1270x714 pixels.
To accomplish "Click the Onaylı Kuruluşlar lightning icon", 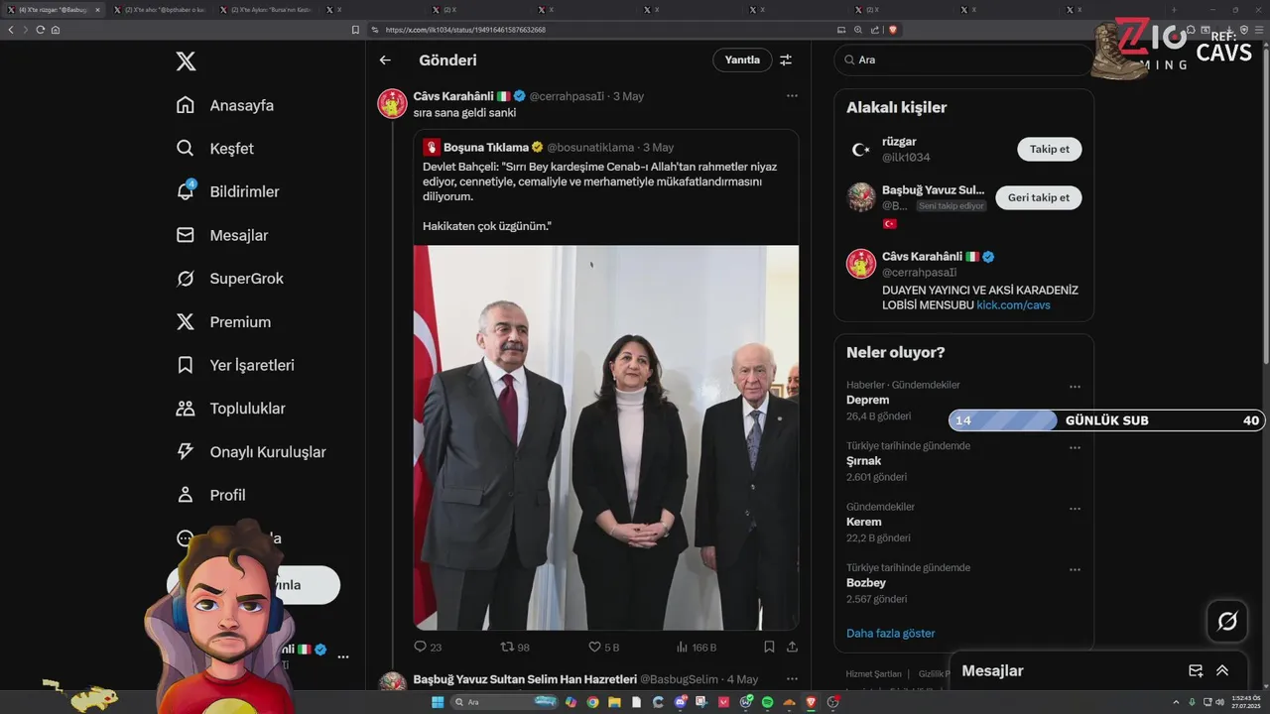I will coord(185,451).
